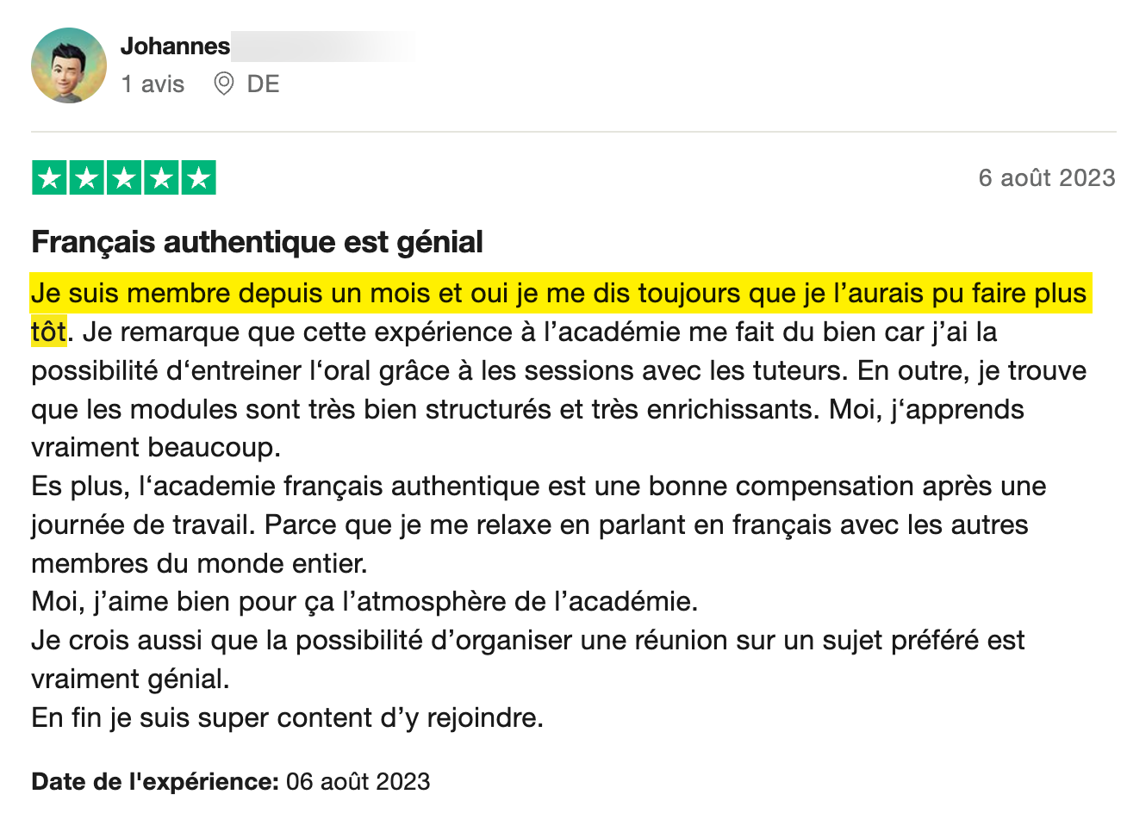The height and width of the screenshot is (813, 1127).
Task: Click the first green rating star
Action: point(49,178)
